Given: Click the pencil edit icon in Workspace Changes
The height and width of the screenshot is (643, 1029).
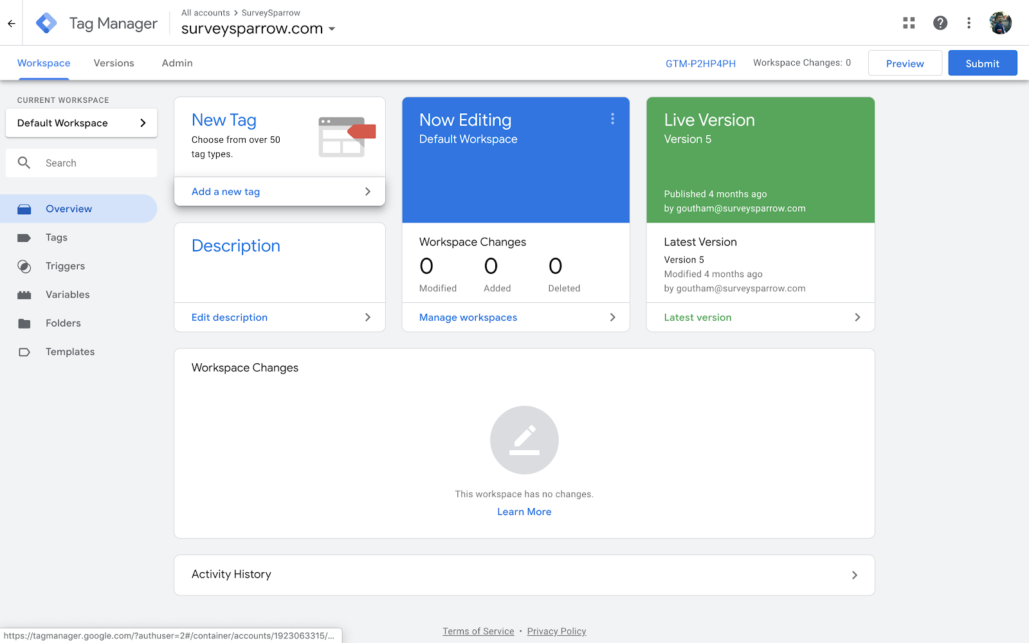Looking at the screenshot, I should (524, 440).
